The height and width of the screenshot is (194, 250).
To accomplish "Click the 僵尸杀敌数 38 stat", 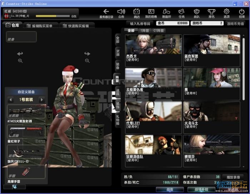I will (201, 177).
